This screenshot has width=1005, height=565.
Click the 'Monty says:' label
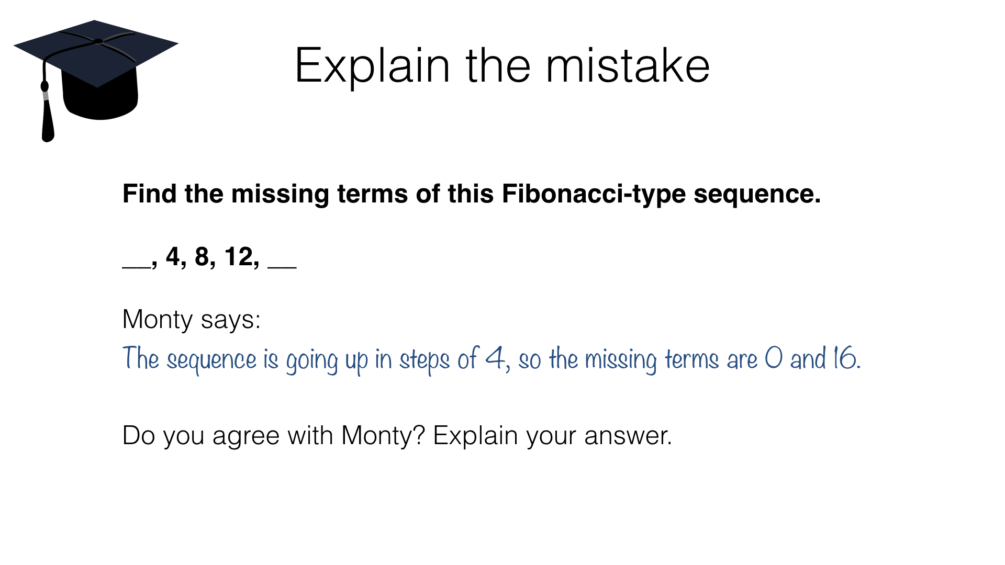(x=191, y=319)
